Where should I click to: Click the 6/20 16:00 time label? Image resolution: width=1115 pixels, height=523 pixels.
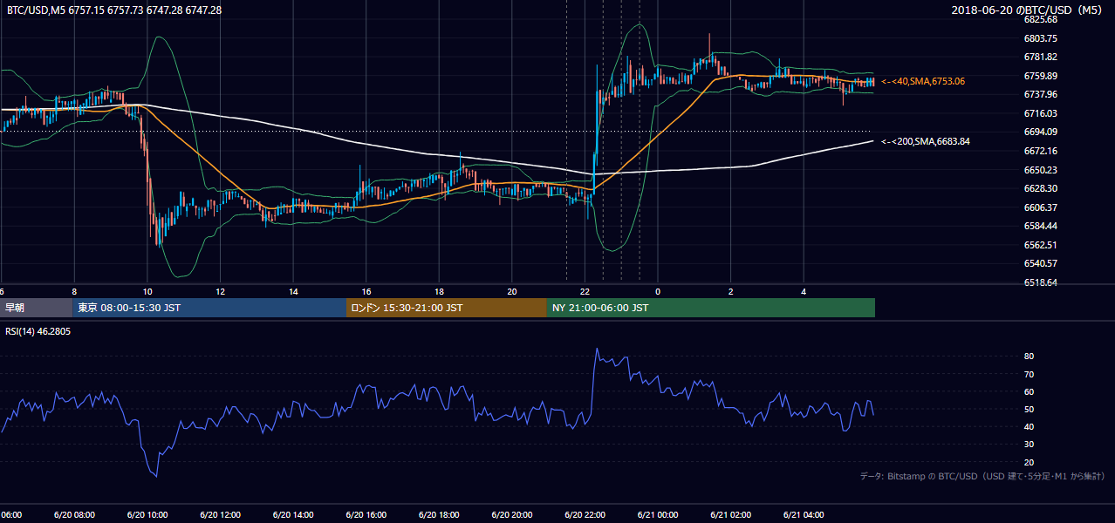366,514
